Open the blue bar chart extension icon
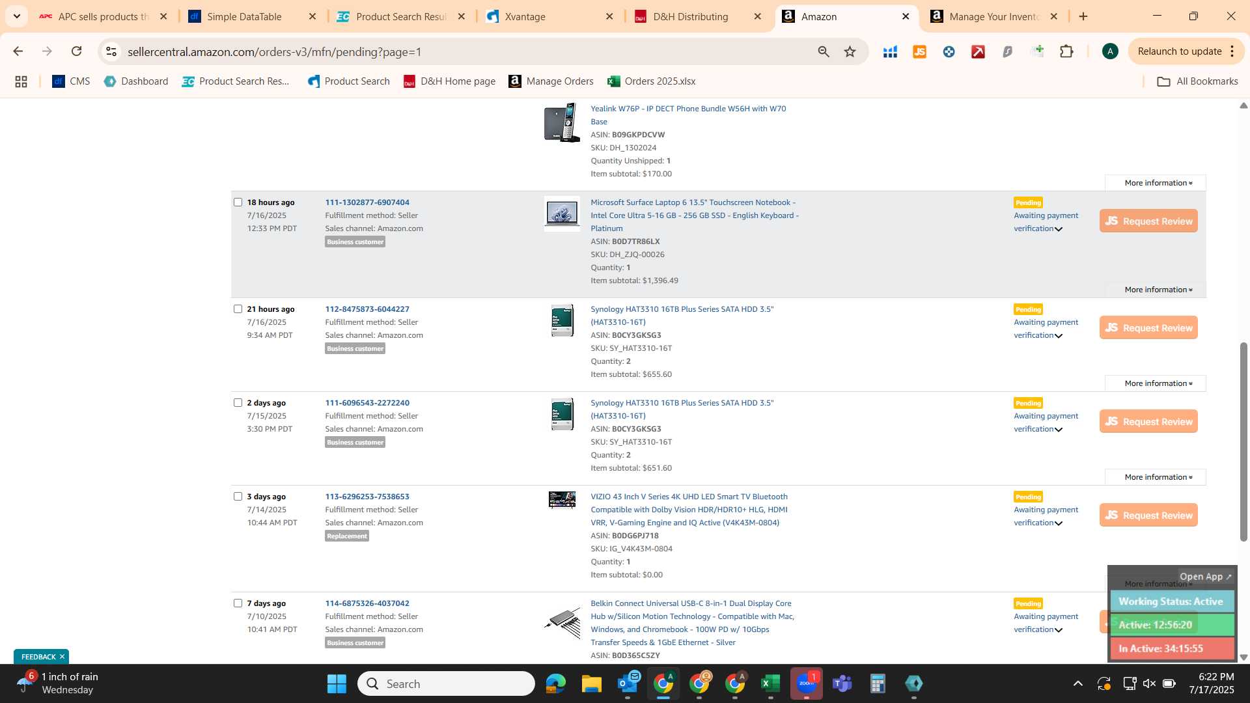Viewport: 1250px width, 703px height. (x=890, y=51)
